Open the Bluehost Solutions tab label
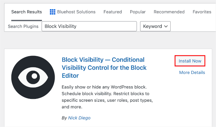Viewport: 216px width, 127px height. click(x=76, y=12)
